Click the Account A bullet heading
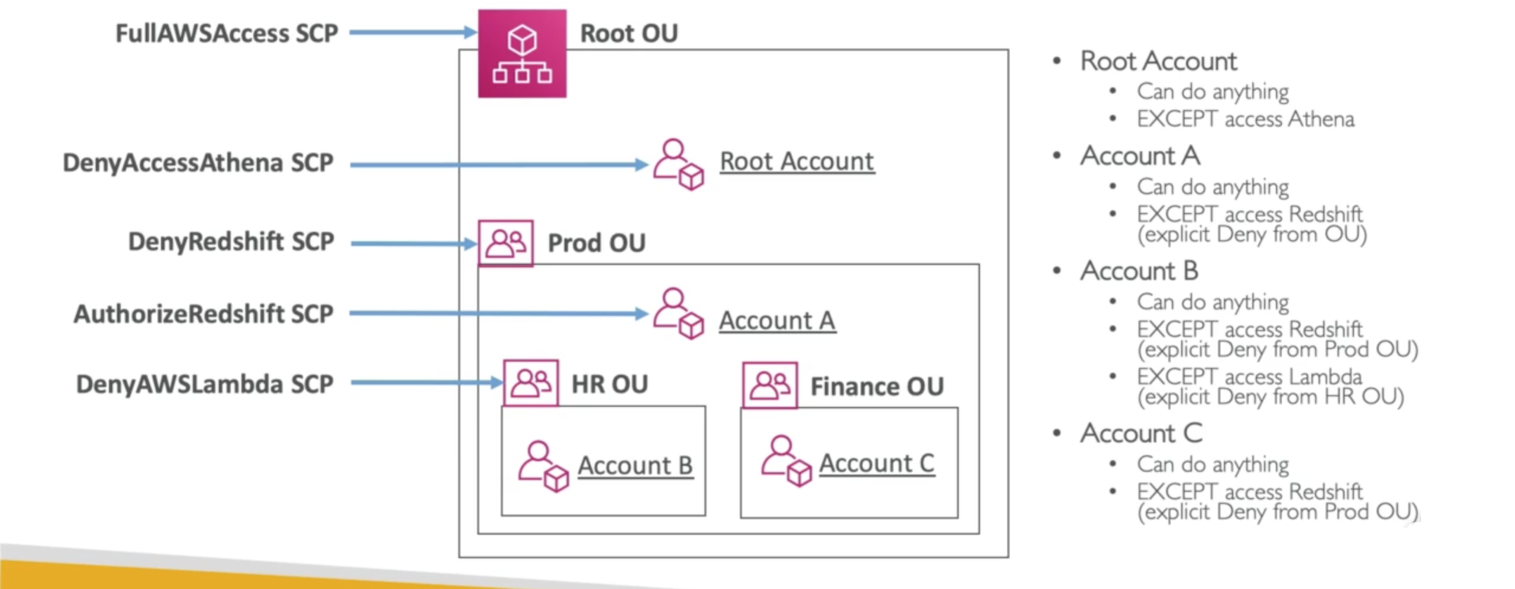Image resolution: width=1515 pixels, height=589 pixels. (1140, 156)
